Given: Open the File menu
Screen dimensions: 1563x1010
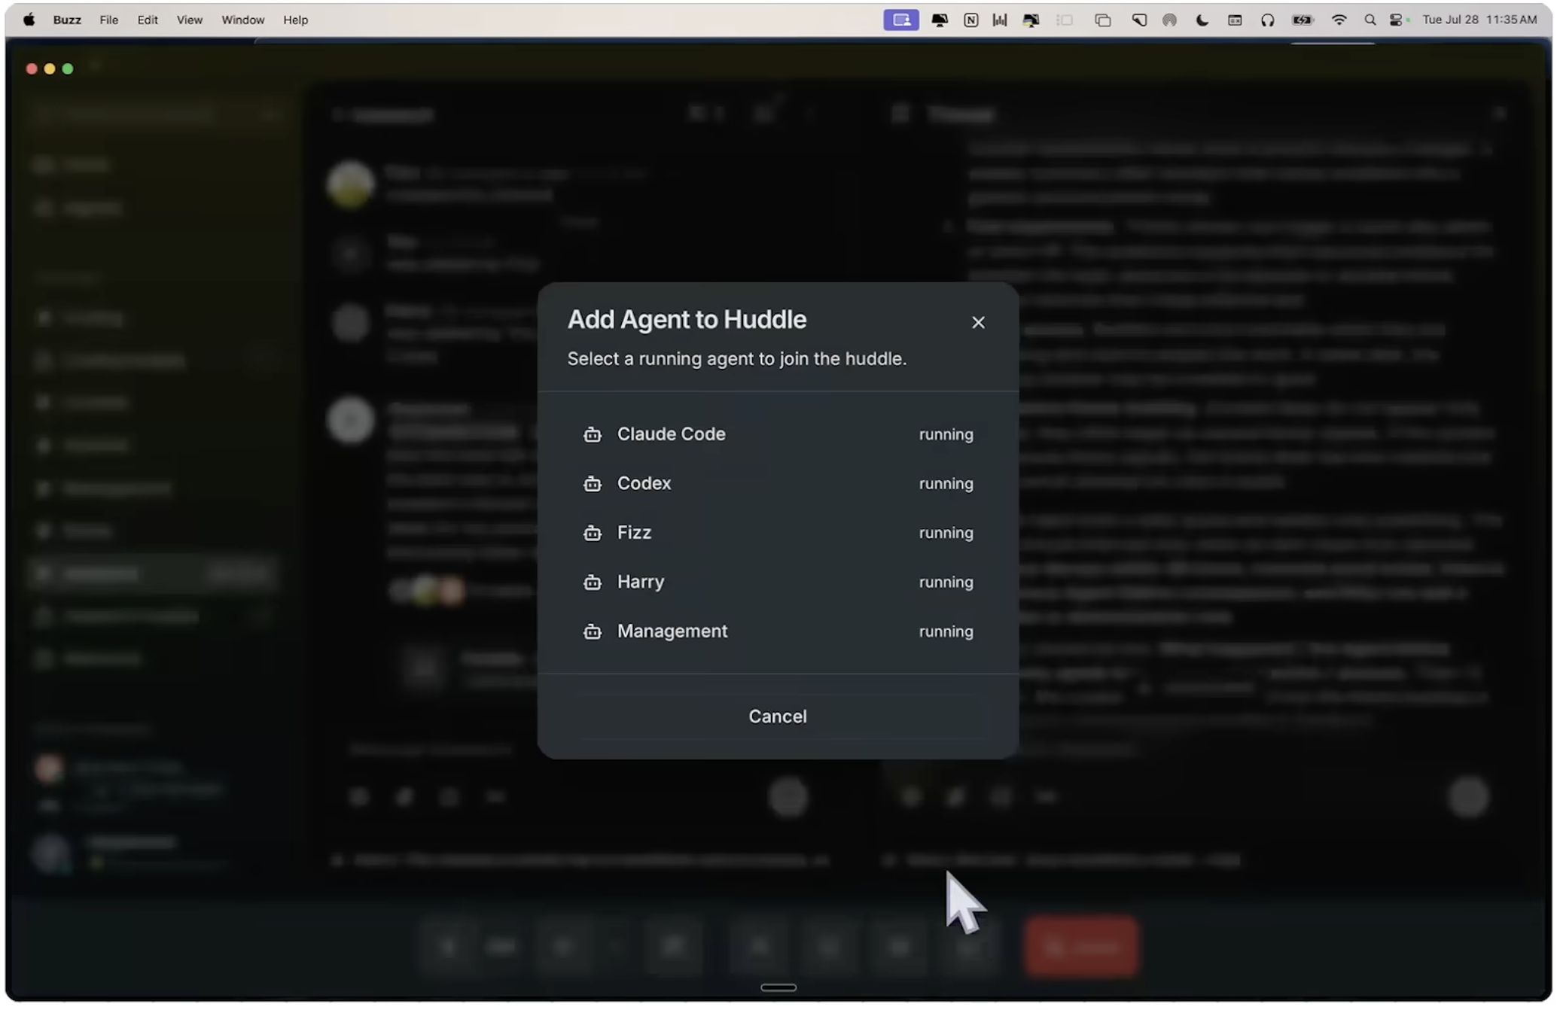Looking at the screenshot, I should click(109, 20).
